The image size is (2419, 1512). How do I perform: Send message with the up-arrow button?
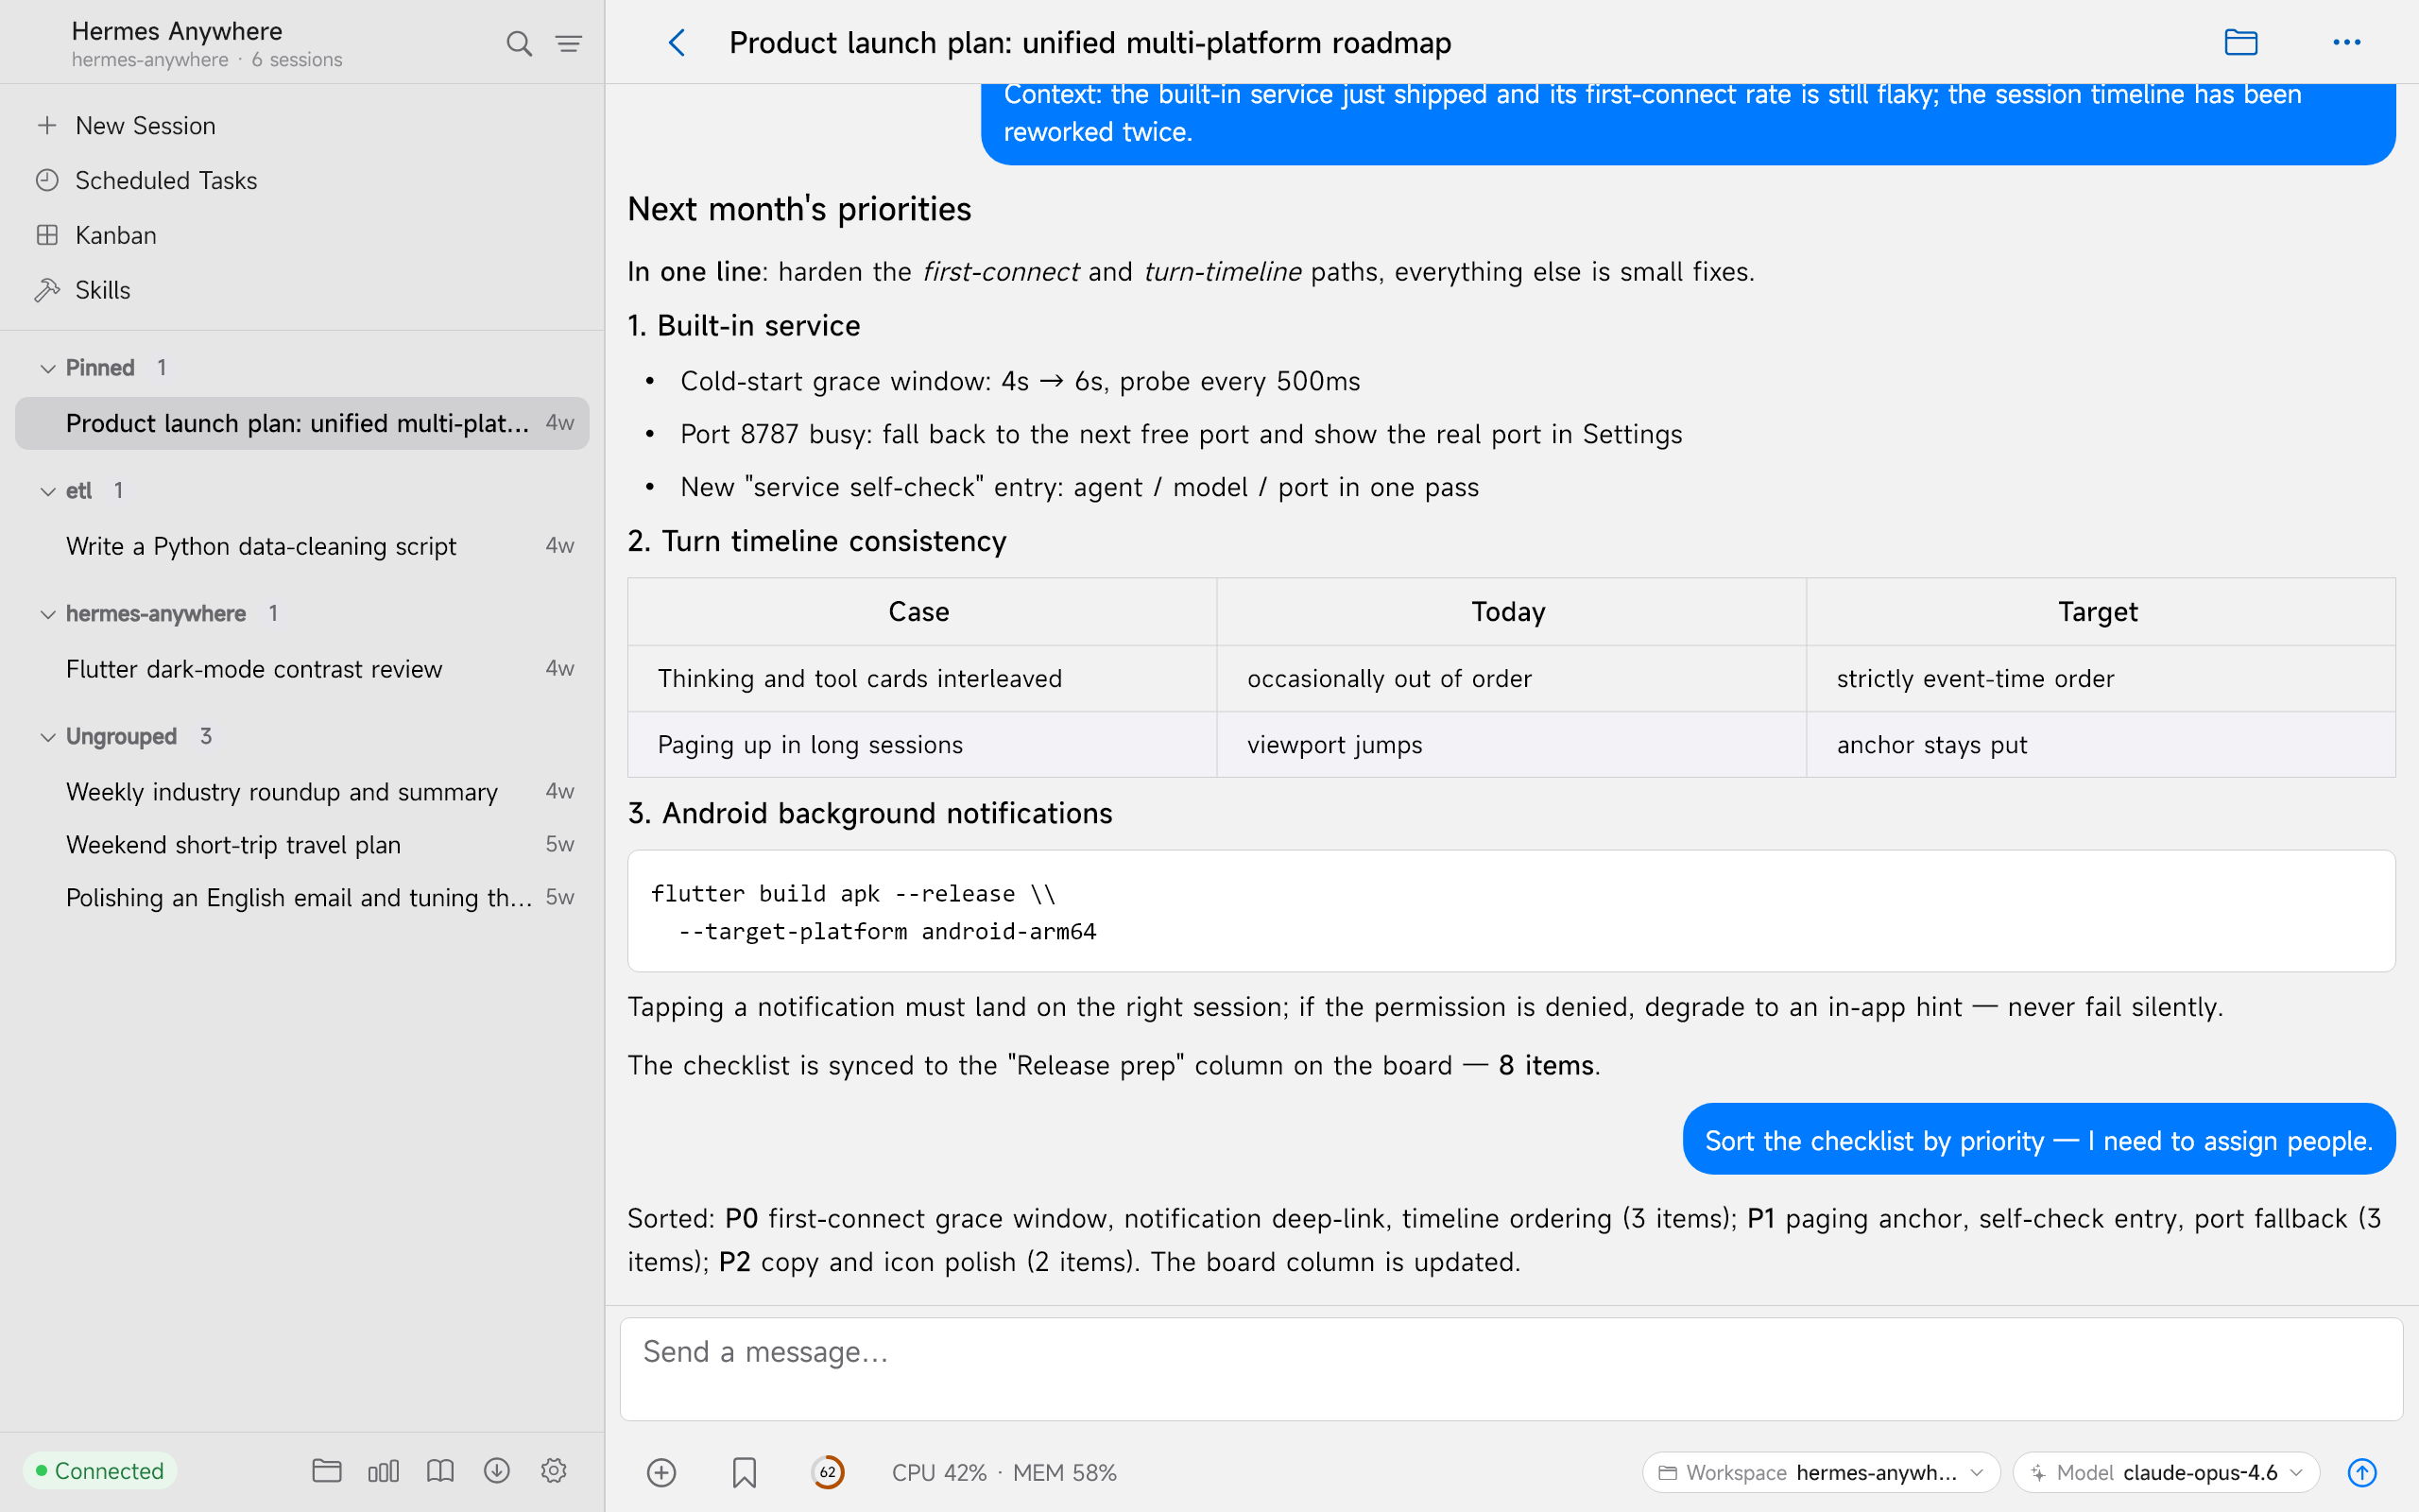click(x=2362, y=1472)
